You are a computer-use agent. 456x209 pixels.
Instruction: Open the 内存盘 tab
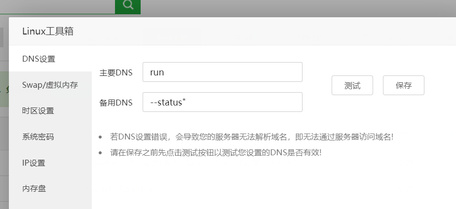(50, 189)
